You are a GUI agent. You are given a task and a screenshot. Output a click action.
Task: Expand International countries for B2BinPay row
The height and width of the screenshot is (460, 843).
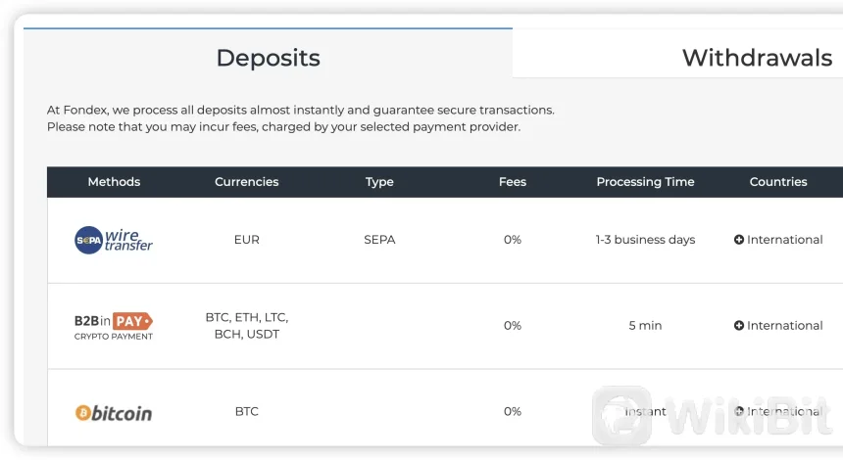point(739,326)
